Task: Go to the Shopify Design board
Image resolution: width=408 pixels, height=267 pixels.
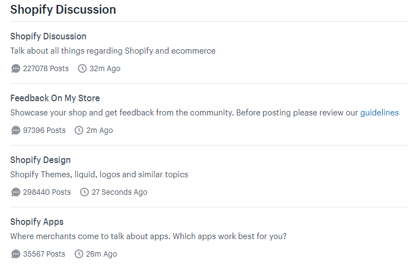Action: pos(41,160)
